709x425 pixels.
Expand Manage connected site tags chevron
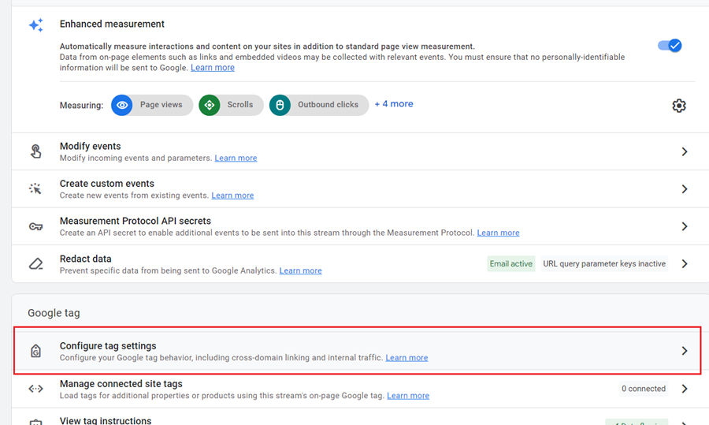684,389
